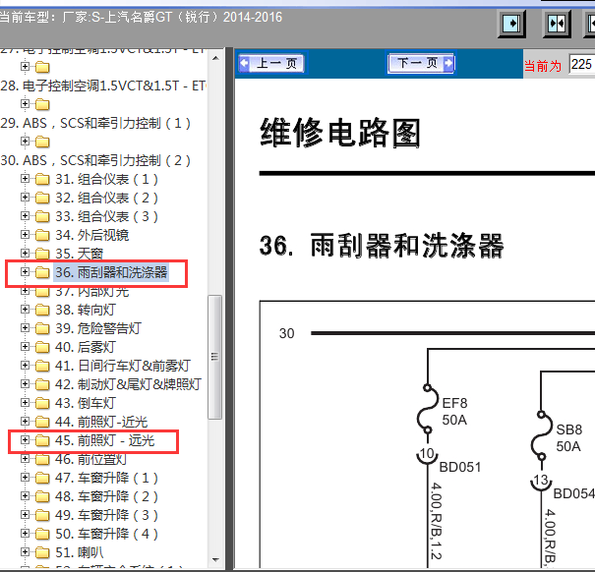Click folder icon of 44. 前照灯-近光
595x572 pixels.
(42, 422)
